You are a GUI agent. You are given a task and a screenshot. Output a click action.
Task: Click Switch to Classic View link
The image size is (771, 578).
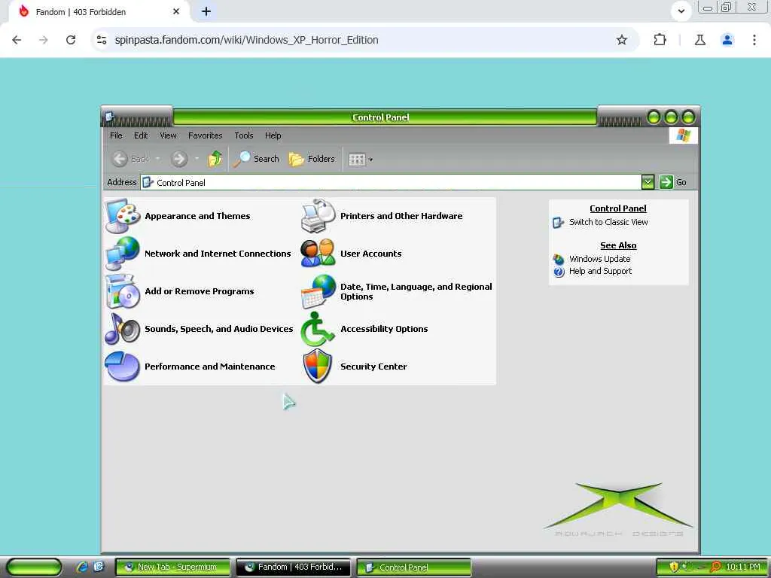[608, 222]
